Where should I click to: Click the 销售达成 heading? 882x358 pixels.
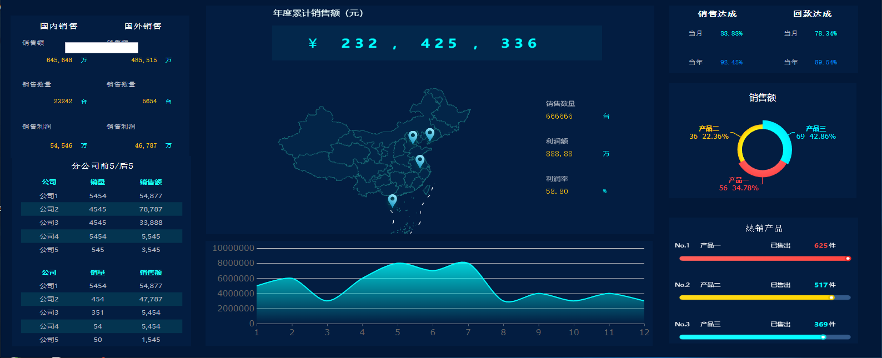click(x=718, y=14)
